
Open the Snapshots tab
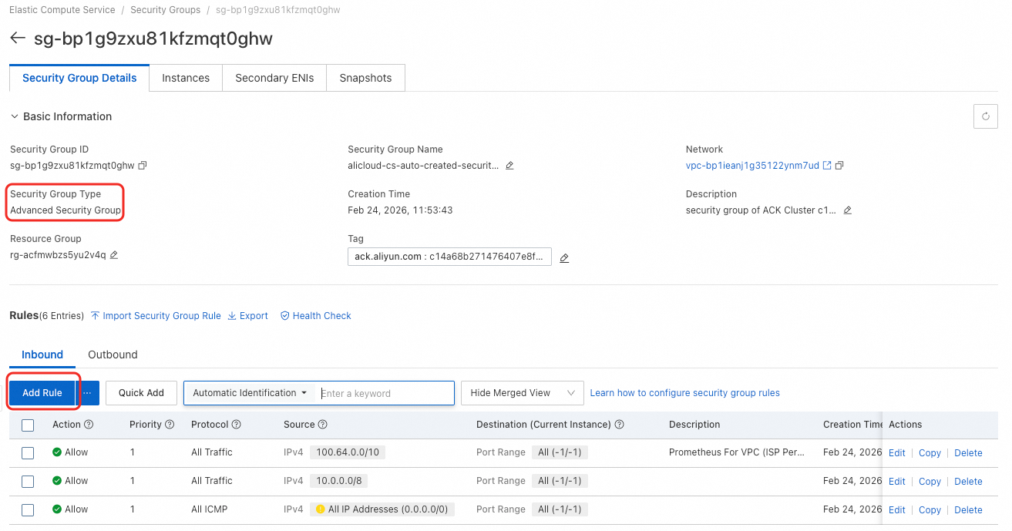point(365,78)
